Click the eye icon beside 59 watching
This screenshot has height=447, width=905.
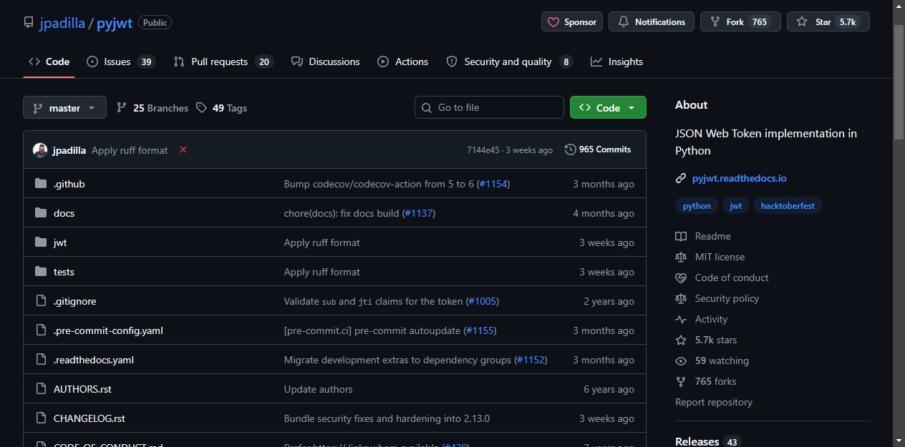(x=681, y=360)
